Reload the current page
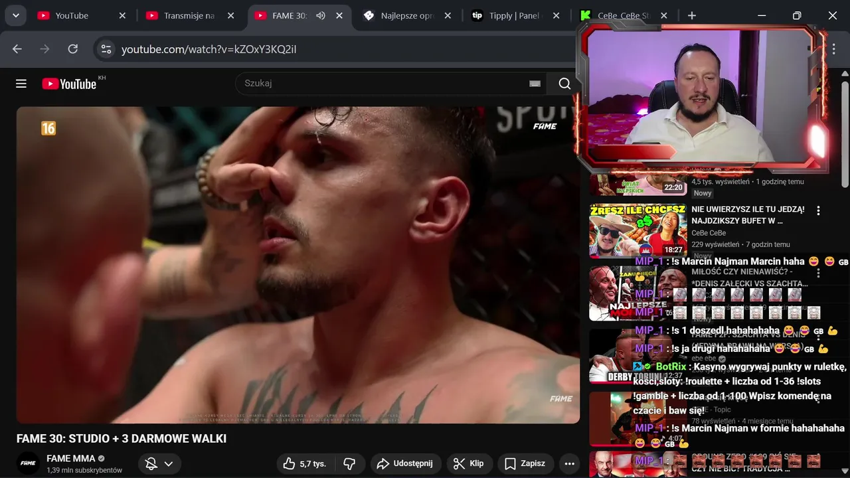850x478 pixels. [x=73, y=49]
